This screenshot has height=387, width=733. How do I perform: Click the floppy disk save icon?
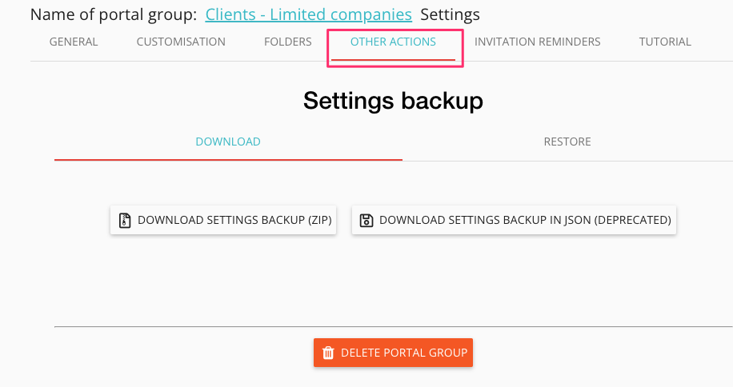[x=366, y=220]
